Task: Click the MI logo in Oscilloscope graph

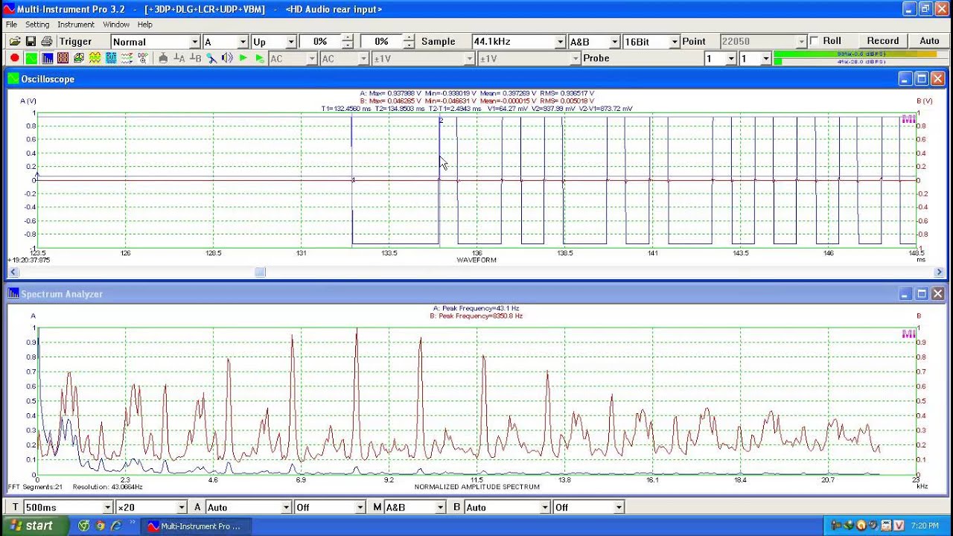Action: (x=908, y=119)
